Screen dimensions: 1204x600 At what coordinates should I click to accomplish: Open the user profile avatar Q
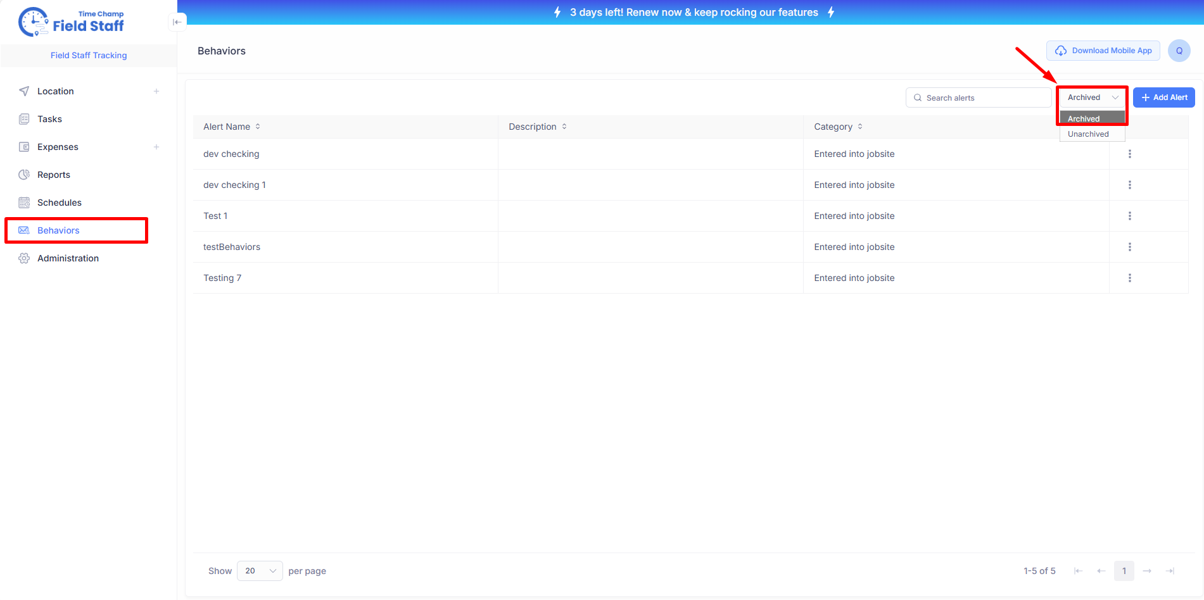1179,51
